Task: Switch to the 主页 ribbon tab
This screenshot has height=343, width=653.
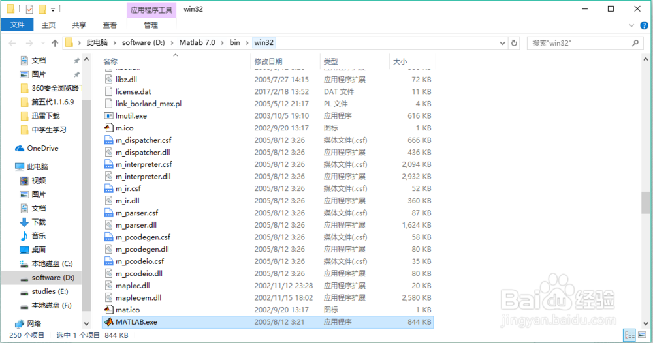Action: click(48, 25)
